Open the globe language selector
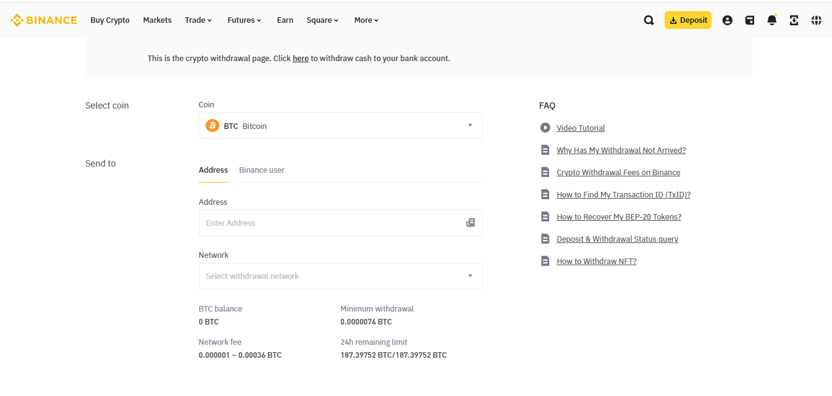 [816, 20]
